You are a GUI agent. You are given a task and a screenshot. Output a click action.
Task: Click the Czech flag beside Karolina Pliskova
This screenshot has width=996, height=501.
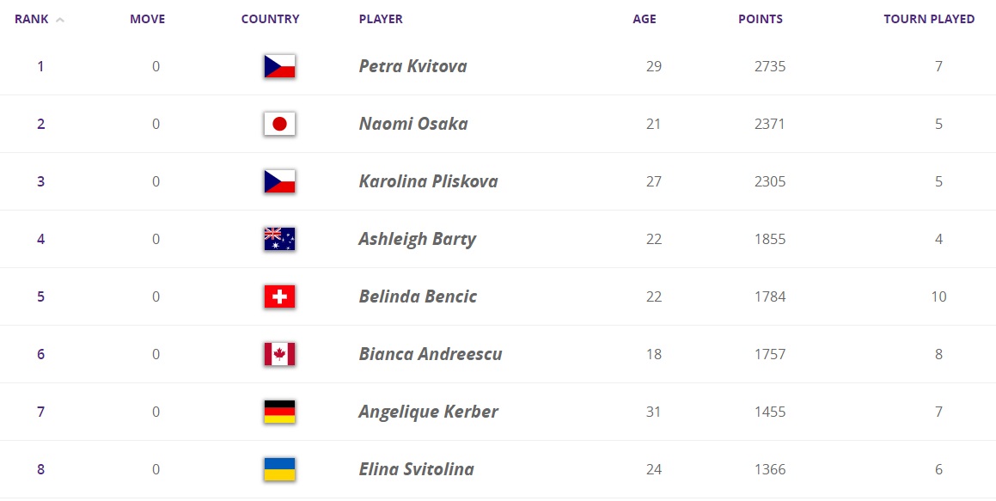[279, 181]
